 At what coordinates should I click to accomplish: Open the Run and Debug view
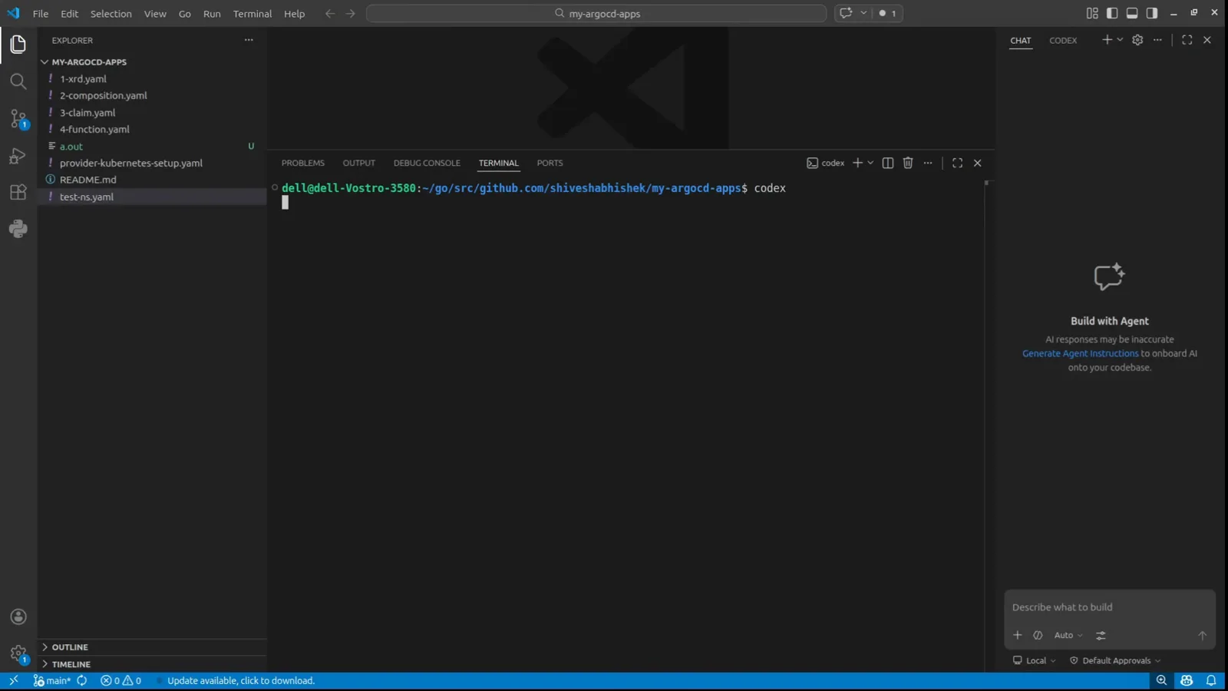point(18,156)
